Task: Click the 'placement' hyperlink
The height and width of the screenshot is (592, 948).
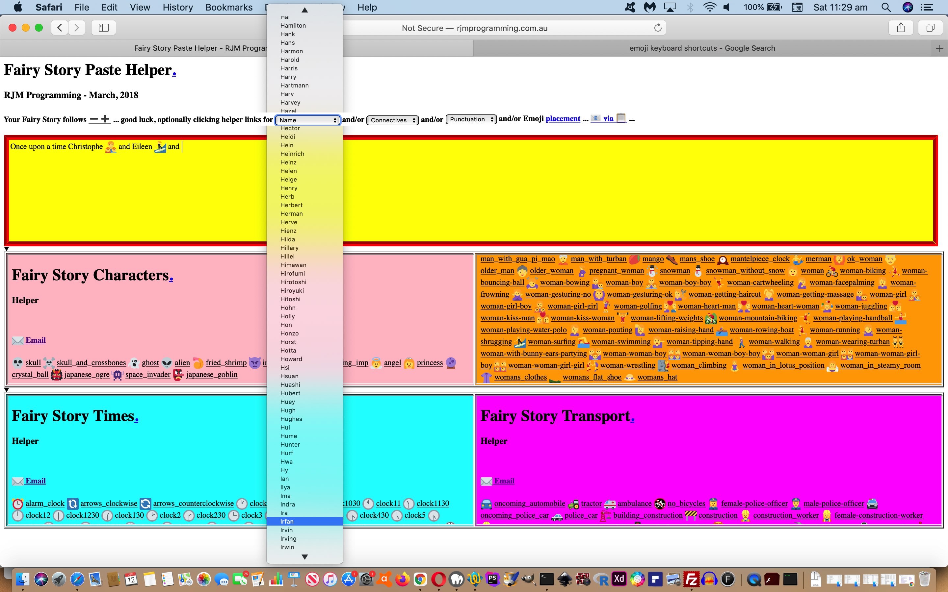Action: (563, 119)
